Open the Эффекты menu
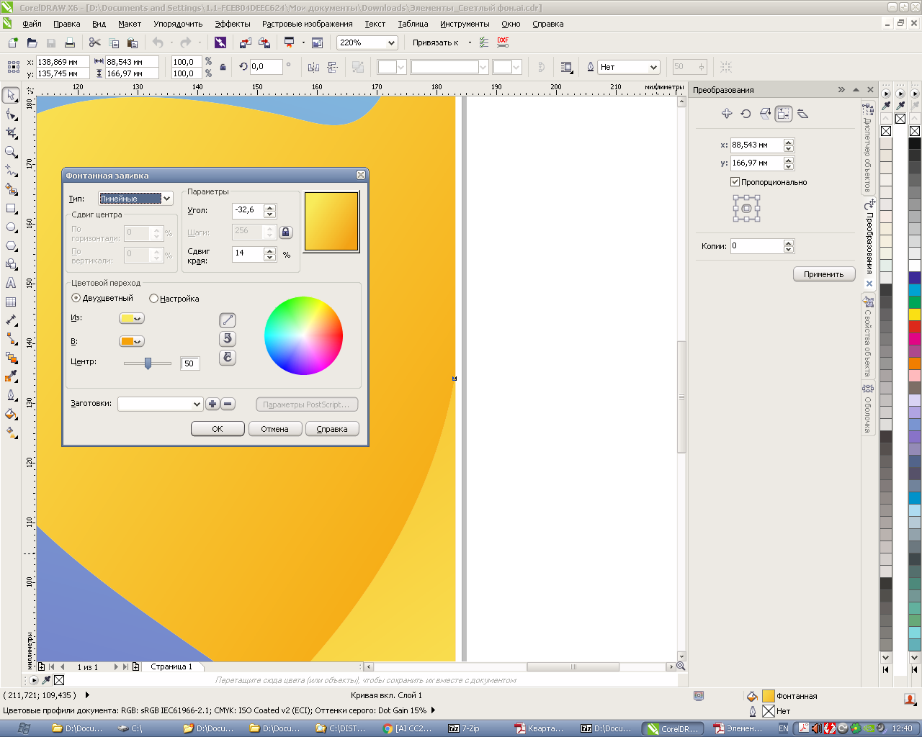Screen dimensions: 922x737 click(x=233, y=24)
